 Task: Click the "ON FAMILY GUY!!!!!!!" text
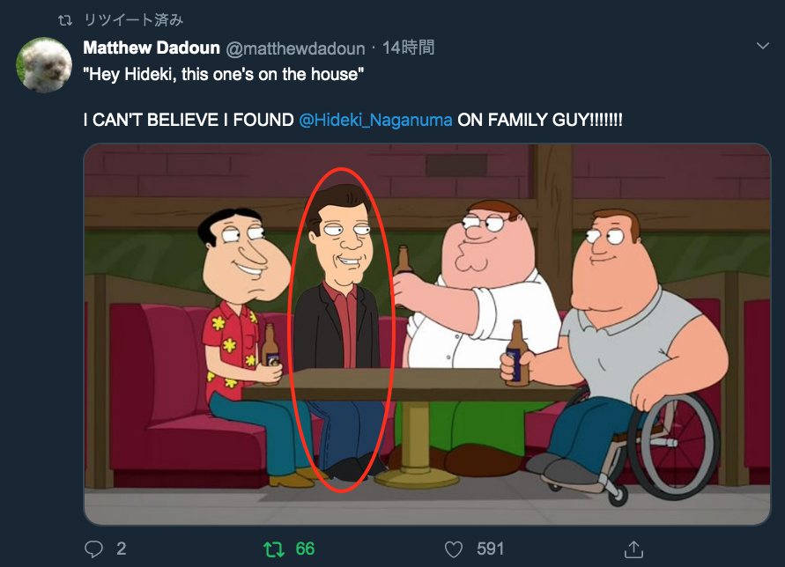click(540, 120)
